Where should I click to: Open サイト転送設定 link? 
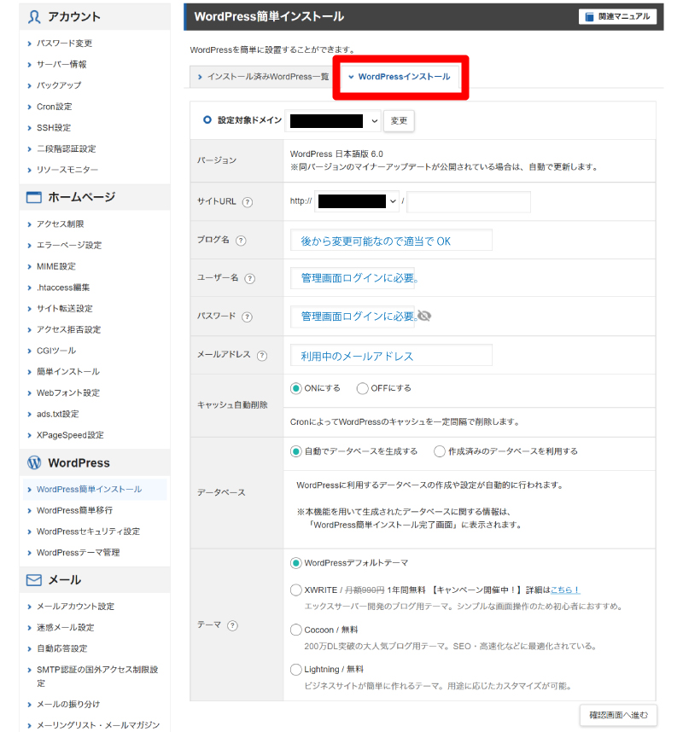(65, 308)
